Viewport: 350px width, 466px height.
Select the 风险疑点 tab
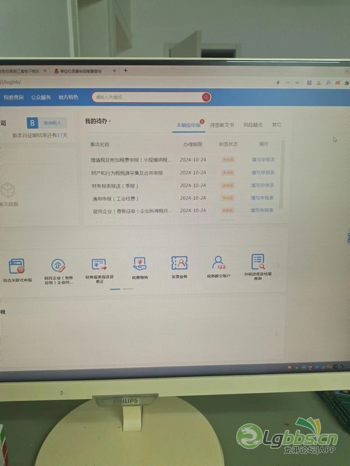pyautogui.click(x=253, y=125)
